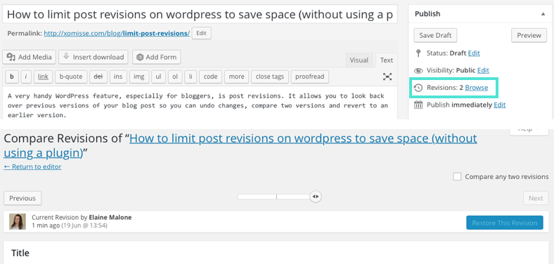Viewport: 554px width, 264px height.
Task: Apply bold with the b button
Action: click(x=12, y=77)
